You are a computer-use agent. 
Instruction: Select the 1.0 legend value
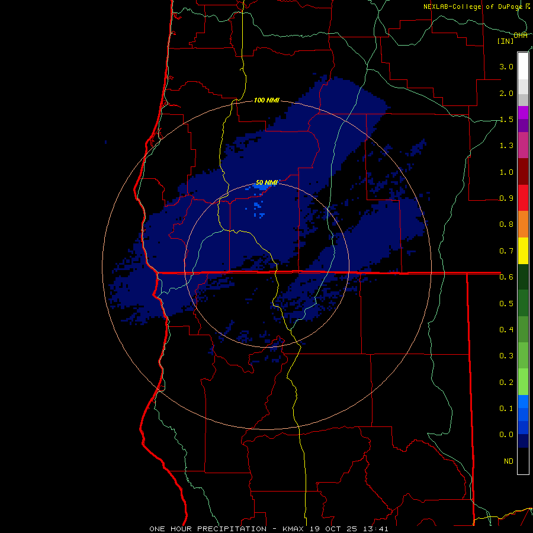(506, 172)
